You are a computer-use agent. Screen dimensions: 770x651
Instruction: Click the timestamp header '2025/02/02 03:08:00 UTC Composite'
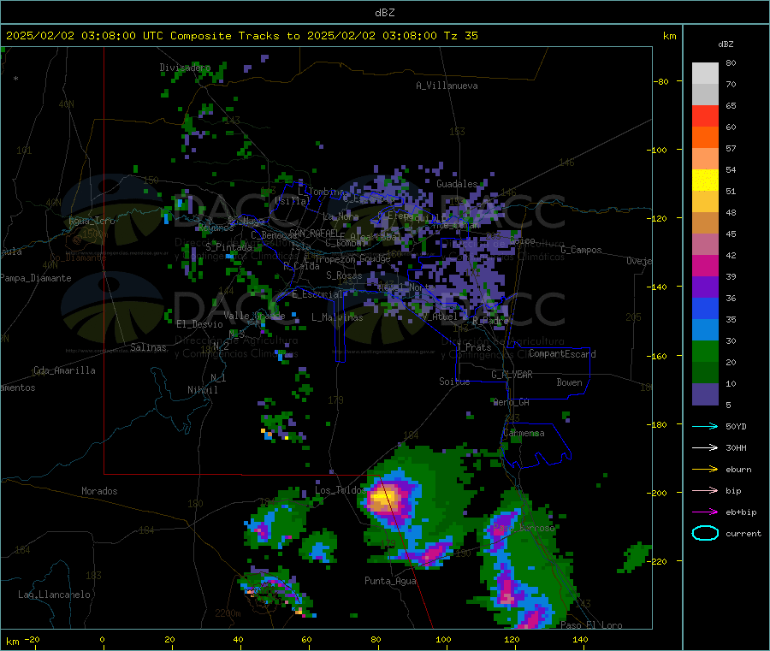[x=118, y=36]
